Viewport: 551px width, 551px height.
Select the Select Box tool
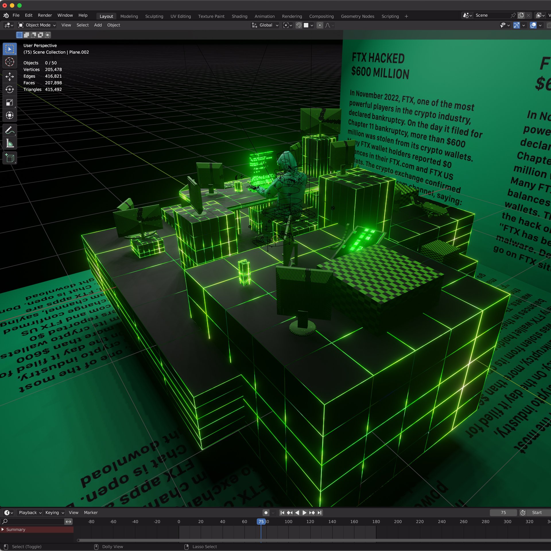[x=10, y=49]
